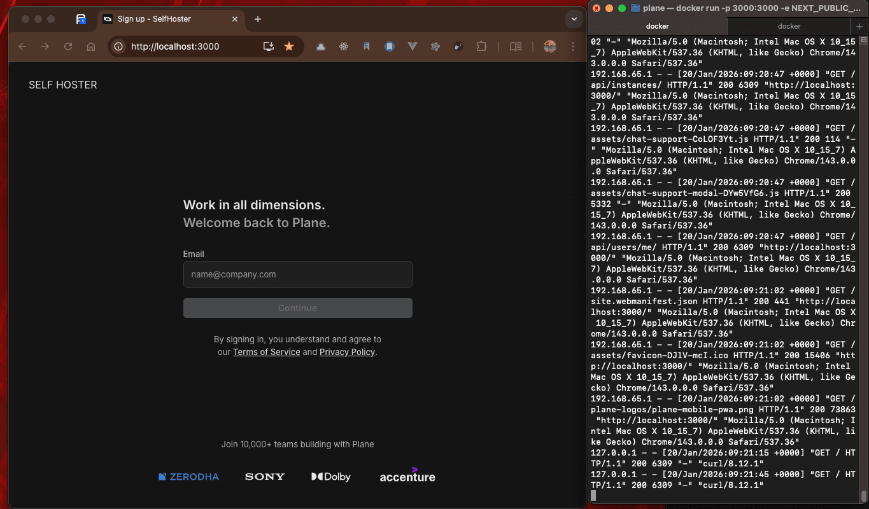The image size is (869, 509).
Task: Go back to the previous browser page
Action: [22, 46]
